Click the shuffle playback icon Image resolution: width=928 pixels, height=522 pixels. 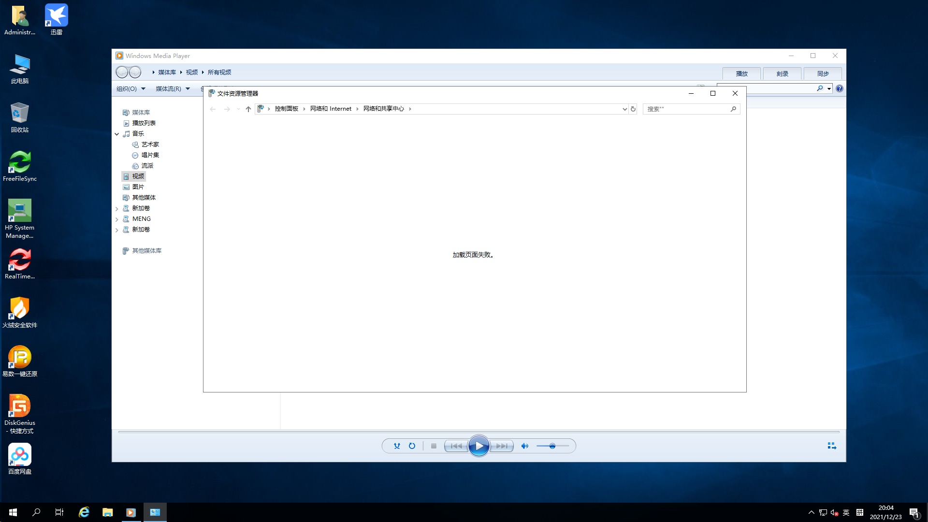pyautogui.click(x=397, y=446)
